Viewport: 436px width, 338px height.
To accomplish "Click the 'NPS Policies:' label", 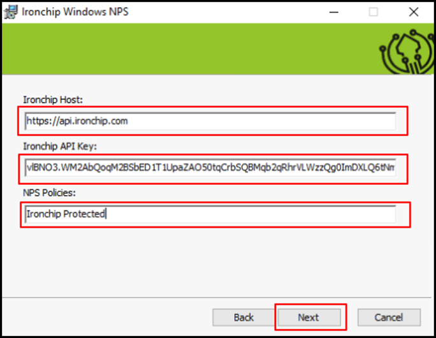I will click(49, 193).
